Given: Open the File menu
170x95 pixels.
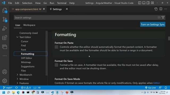Looking at the screenshot, I should coord(10,3).
